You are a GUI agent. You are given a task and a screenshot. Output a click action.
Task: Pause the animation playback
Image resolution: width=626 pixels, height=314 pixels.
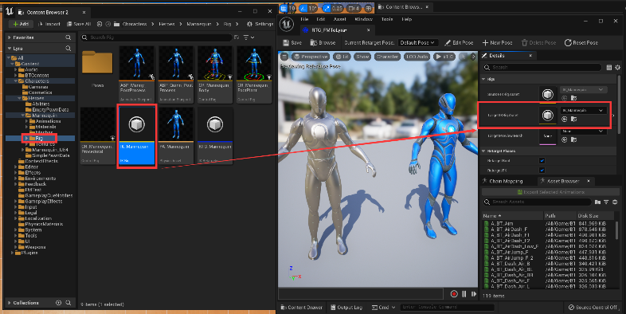(x=464, y=294)
